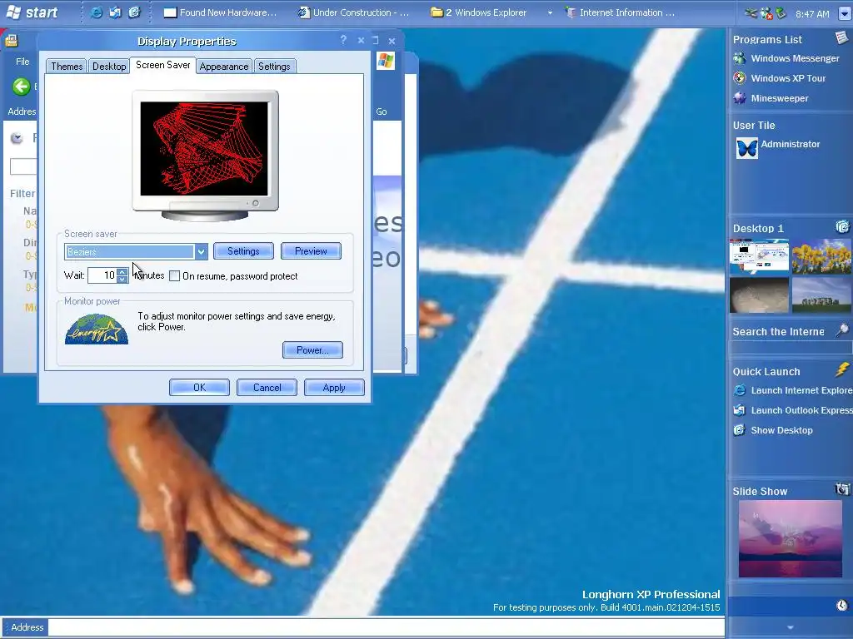Select the first desktop thumbnail with windows
Viewport: 853px width, 639px height.
pos(759,255)
